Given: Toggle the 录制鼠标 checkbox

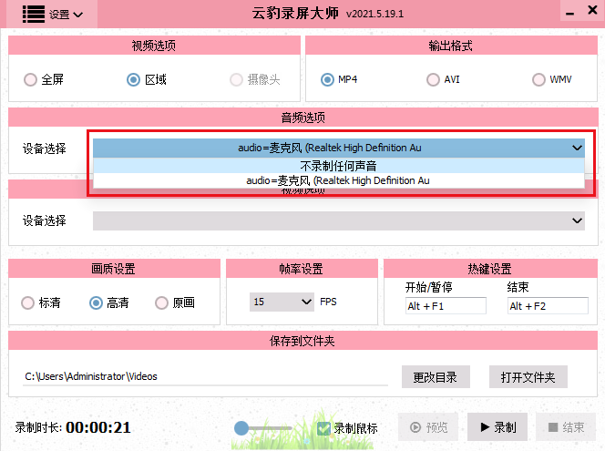Looking at the screenshot, I should (323, 428).
